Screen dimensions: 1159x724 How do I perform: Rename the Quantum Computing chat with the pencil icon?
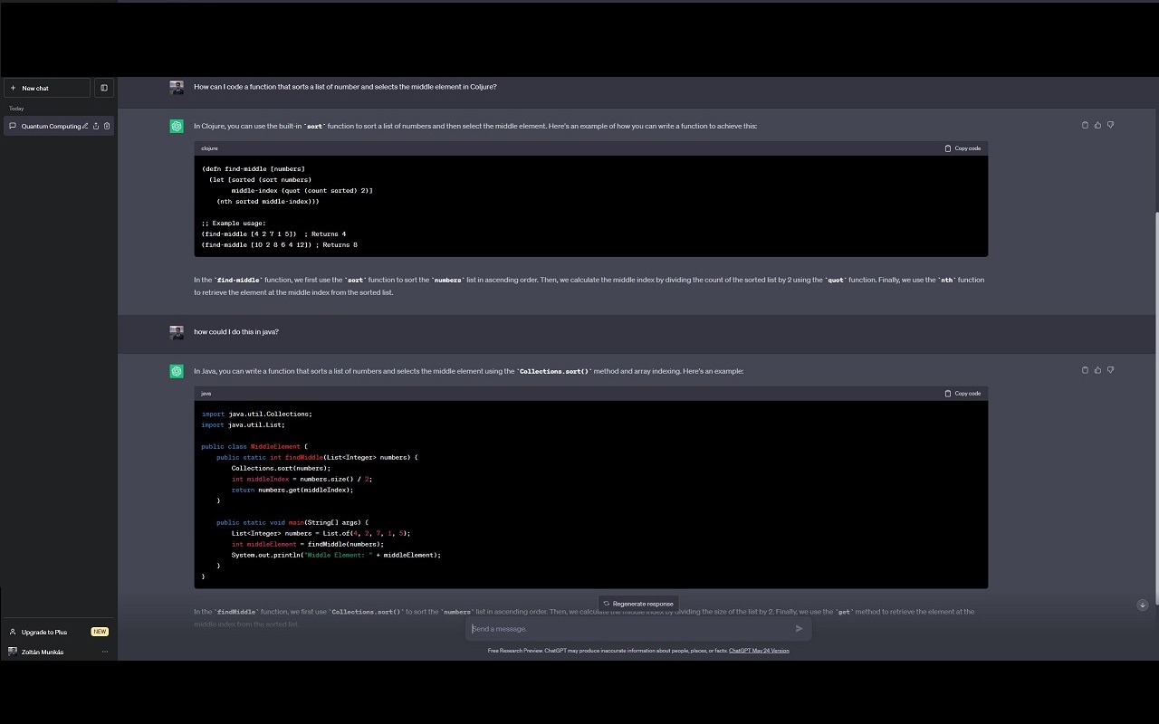click(x=85, y=126)
